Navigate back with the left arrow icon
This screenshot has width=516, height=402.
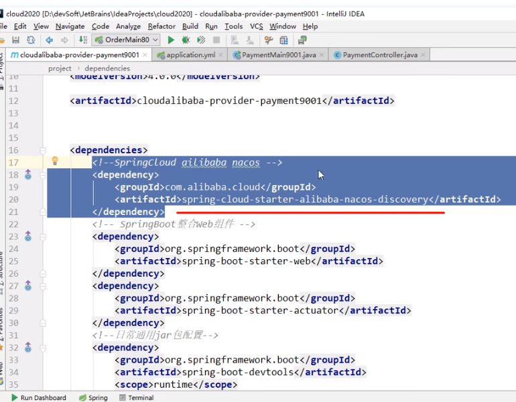tap(50, 40)
